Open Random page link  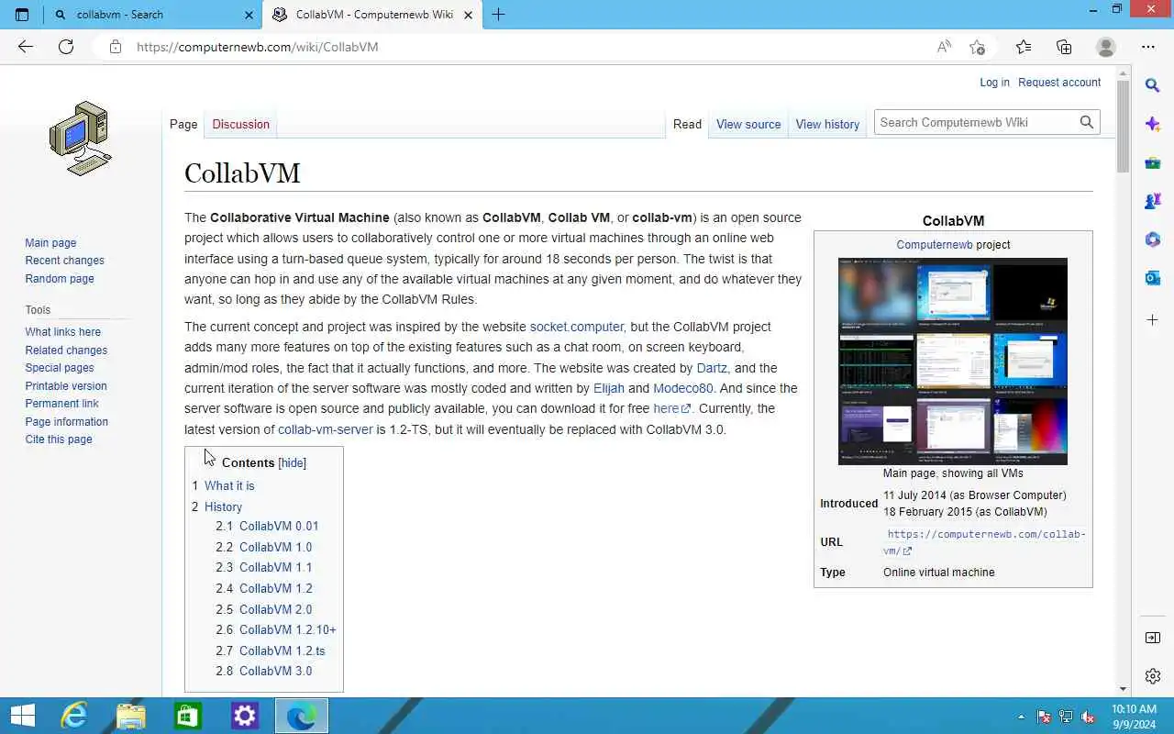point(60,279)
